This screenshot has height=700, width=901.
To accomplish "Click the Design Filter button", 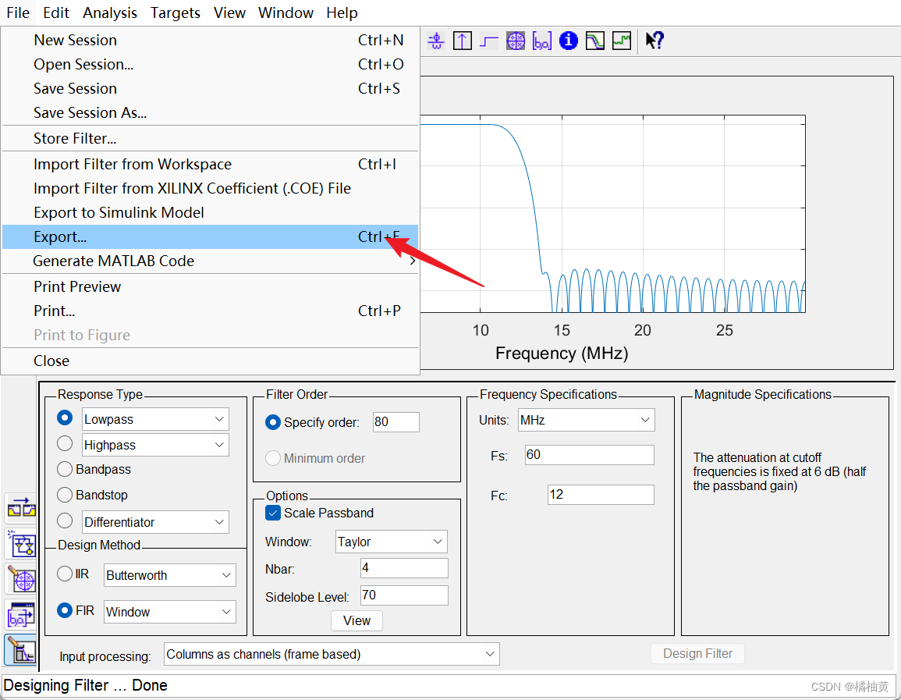I will pos(697,654).
